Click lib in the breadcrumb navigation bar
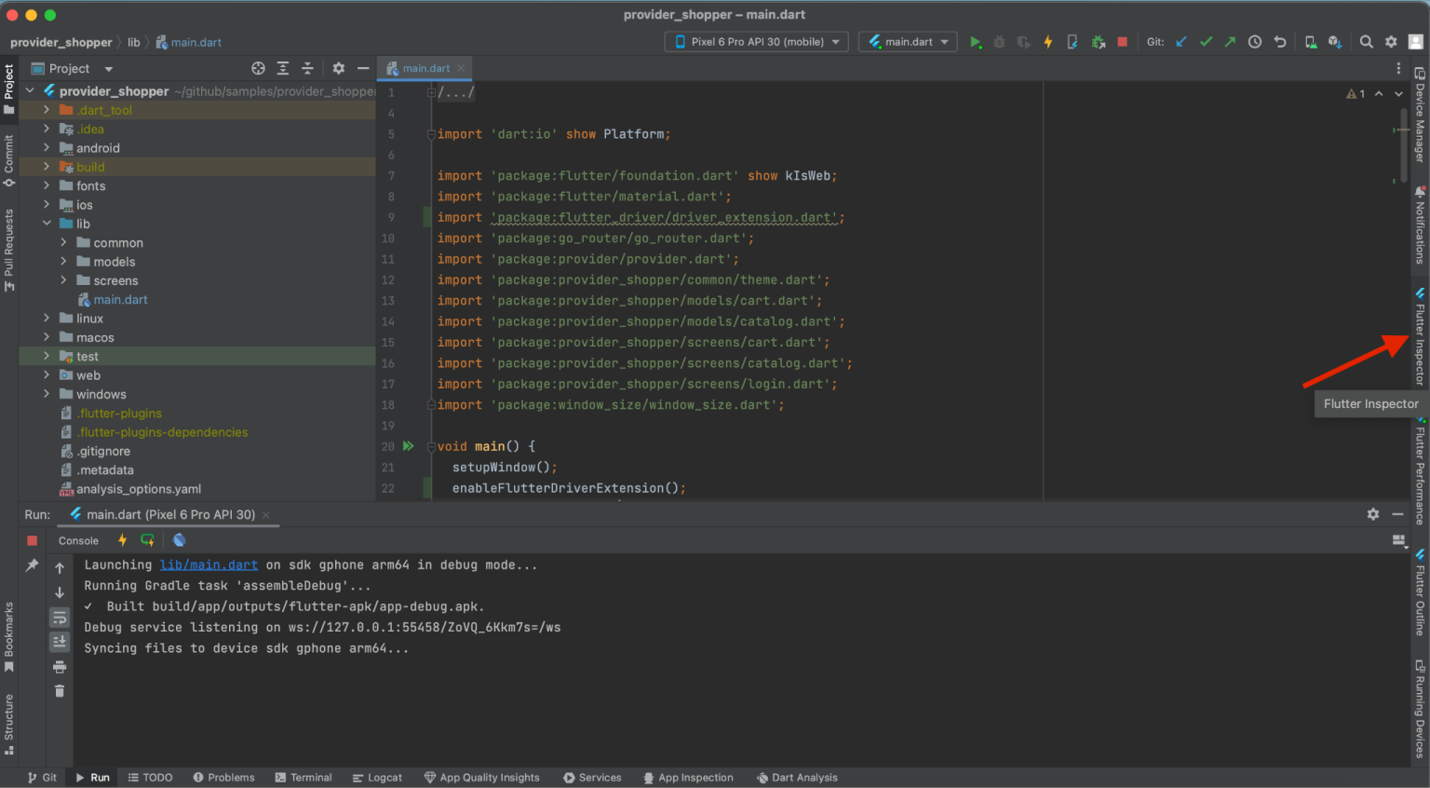 [133, 42]
